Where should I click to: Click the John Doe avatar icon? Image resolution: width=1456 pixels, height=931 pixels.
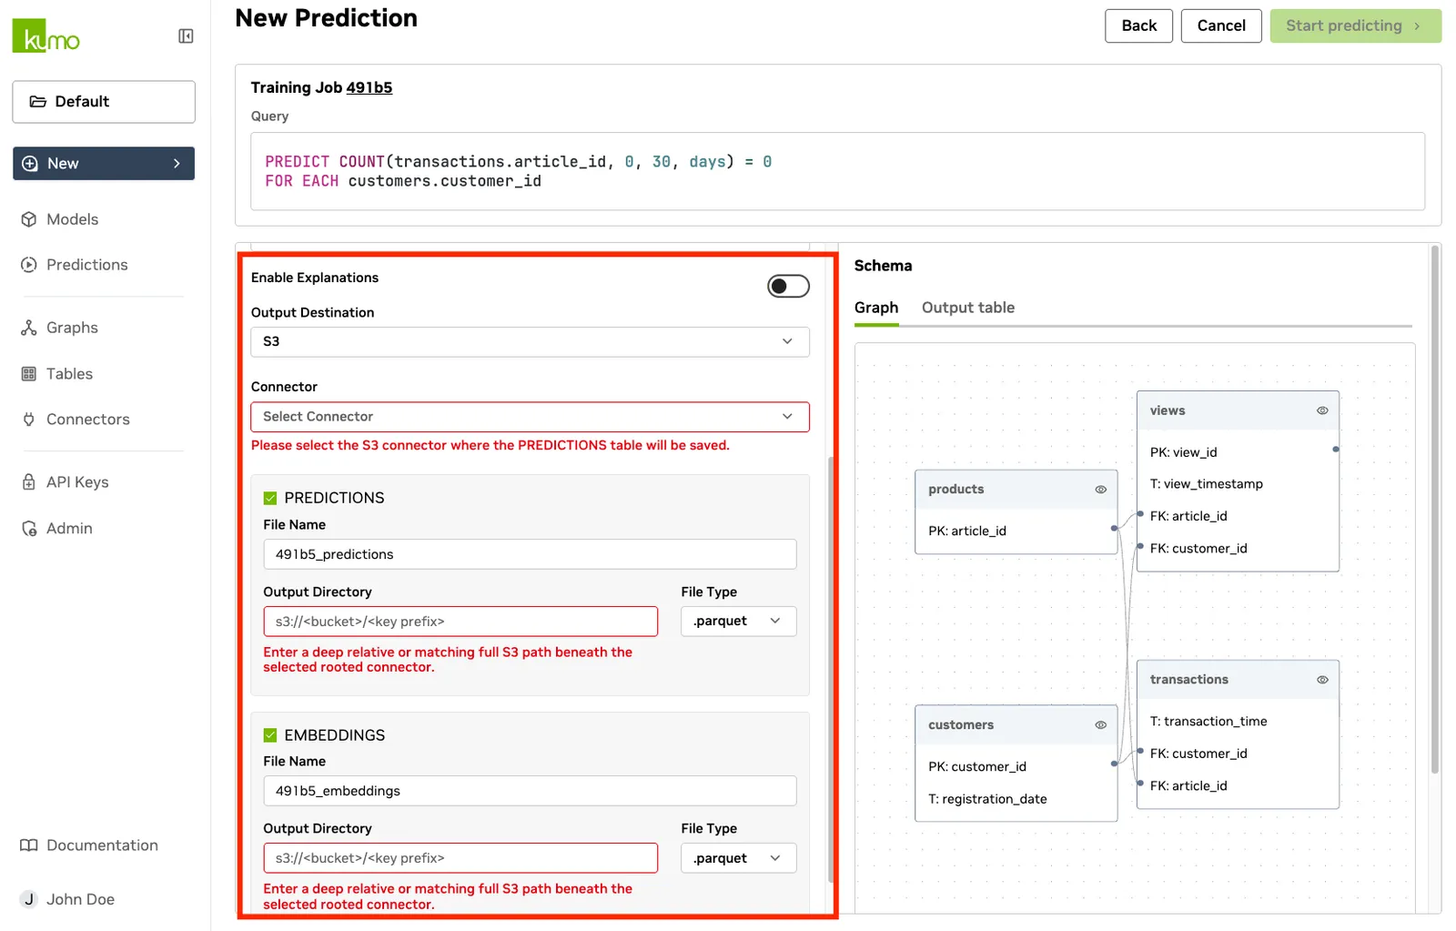tap(29, 899)
